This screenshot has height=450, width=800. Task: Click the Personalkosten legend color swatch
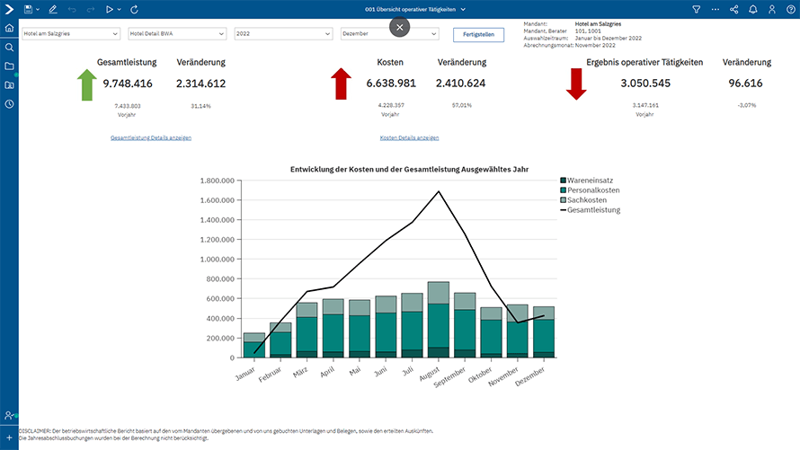point(564,190)
